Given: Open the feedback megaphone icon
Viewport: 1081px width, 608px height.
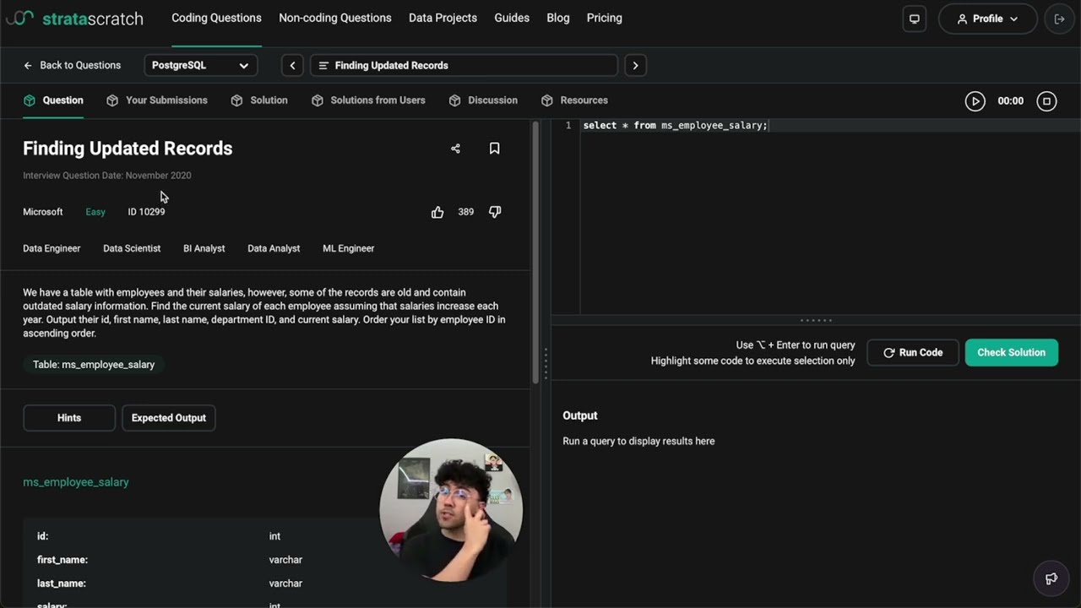Looking at the screenshot, I should click(1051, 578).
